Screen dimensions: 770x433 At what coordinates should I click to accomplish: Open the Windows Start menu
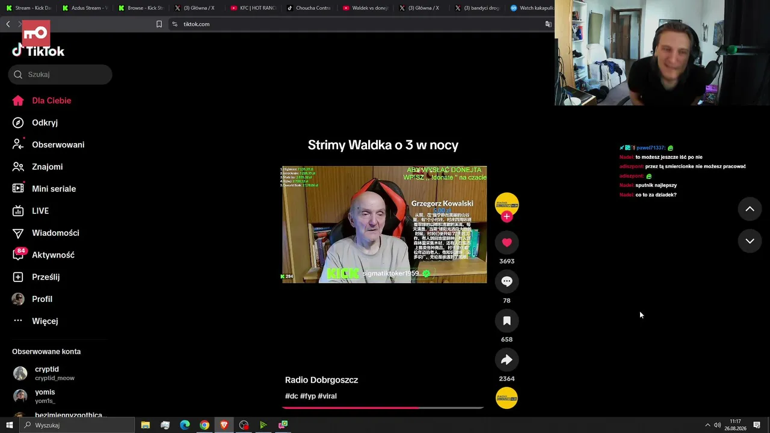pos(9,425)
